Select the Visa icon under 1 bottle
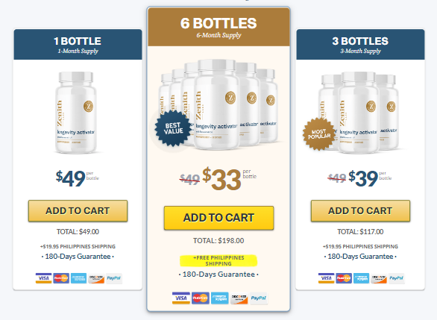Image resolution: width=437 pixels, height=320 pixels. click(43, 278)
